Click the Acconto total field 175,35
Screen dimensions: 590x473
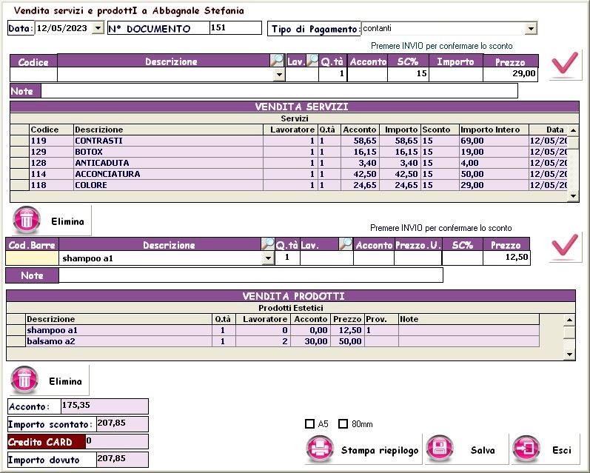click(104, 406)
